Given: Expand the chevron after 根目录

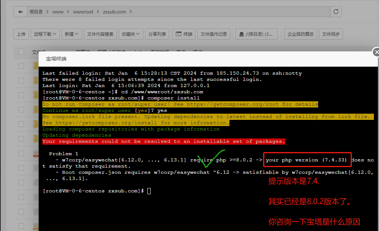Looking at the screenshot, I should (47, 12).
